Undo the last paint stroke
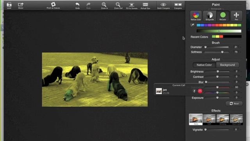 pos(77,5)
